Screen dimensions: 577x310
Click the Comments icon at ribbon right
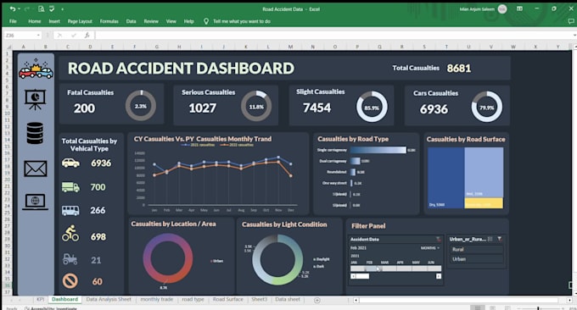coord(571,21)
